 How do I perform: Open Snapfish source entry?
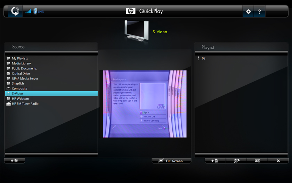pyautogui.click(x=51, y=83)
